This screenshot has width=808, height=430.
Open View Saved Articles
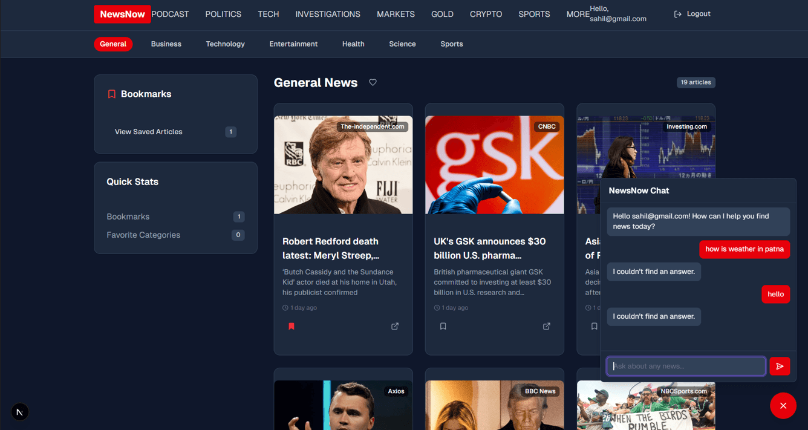tap(148, 131)
